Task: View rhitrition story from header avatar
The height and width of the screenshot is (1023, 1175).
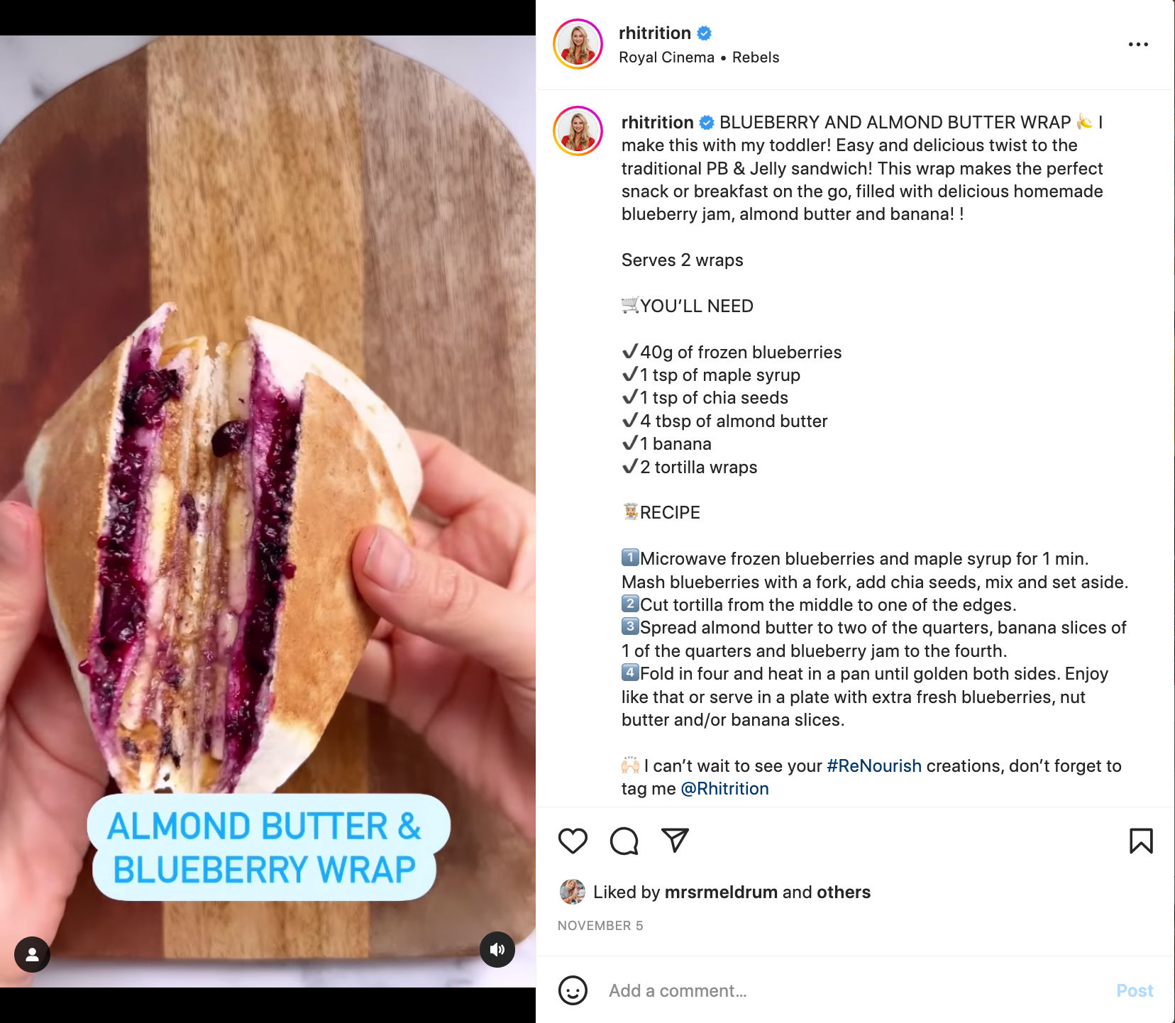Action: [578, 44]
